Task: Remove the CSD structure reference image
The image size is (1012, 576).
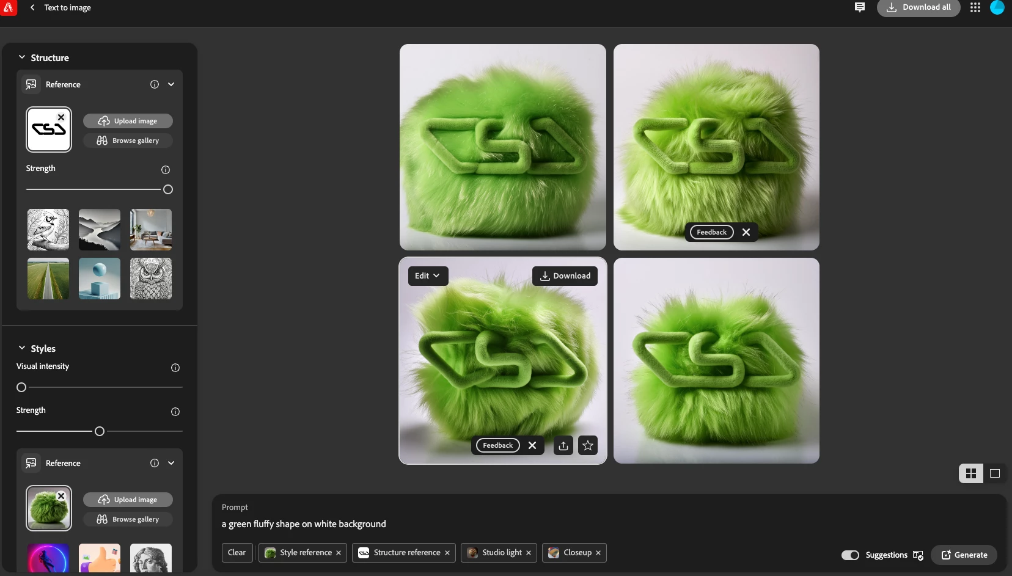Action: pos(61,117)
